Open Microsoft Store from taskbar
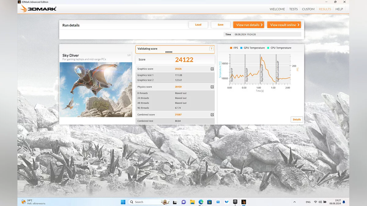Screen dimensions: 367x206 [209, 202]
